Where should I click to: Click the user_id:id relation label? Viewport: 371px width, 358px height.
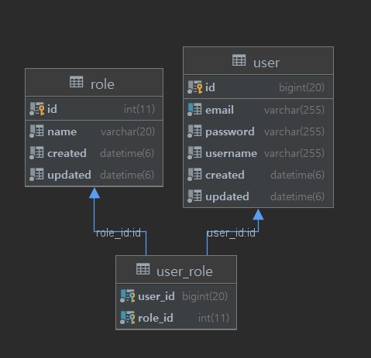pyautogui.click(x=231, y=234)
